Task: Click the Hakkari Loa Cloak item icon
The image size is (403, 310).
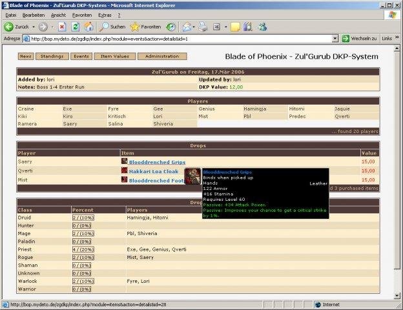Action: (x=125, y=170)
